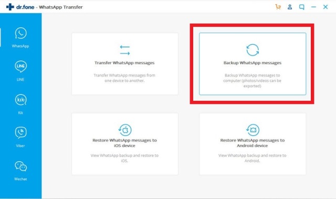Viewport: 336px width, 199px height.
Task: Open the WhatsApp section icon in sidebar
Action: [x=21, y=33]
